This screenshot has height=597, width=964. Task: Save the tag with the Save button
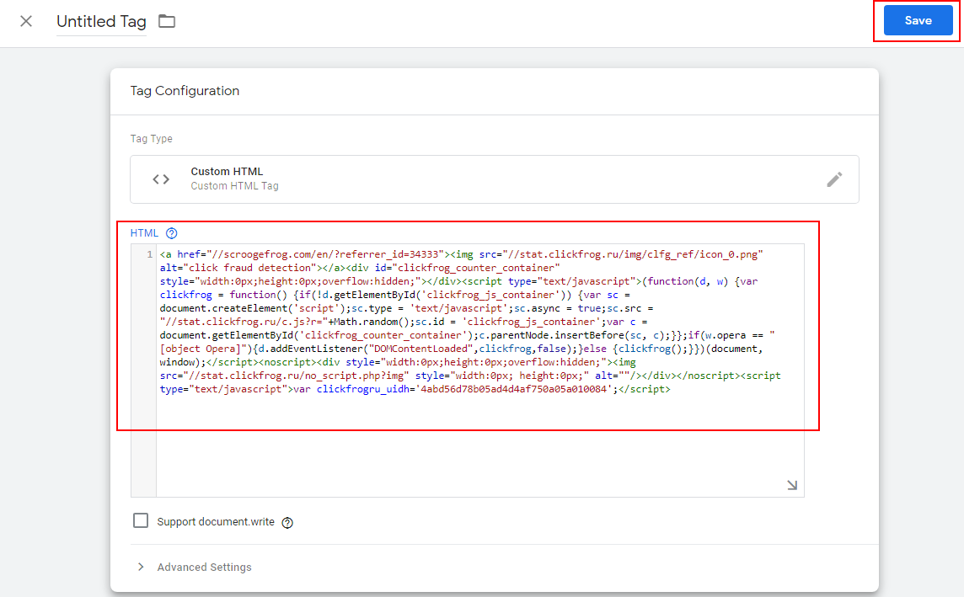(x=918, y=21)
